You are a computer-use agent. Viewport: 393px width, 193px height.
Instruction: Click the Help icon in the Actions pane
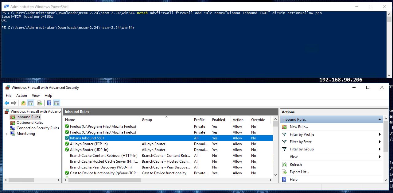284,180
